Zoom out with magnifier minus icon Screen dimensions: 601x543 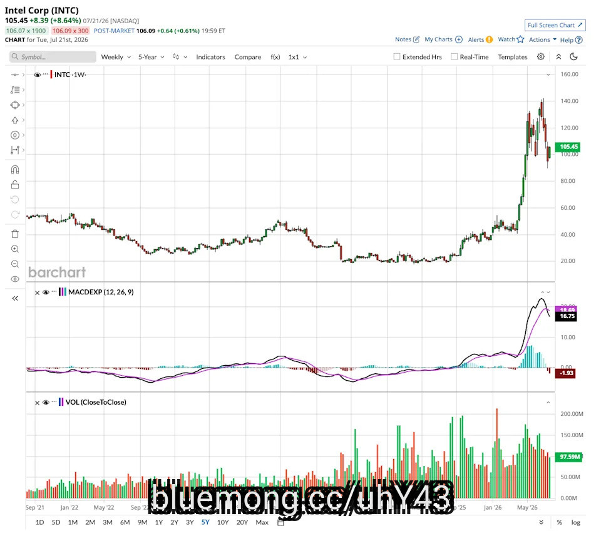click(x=15, y=264)
